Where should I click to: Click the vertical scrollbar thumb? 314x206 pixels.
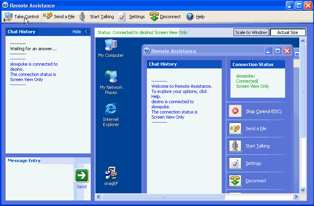(303, 91)
